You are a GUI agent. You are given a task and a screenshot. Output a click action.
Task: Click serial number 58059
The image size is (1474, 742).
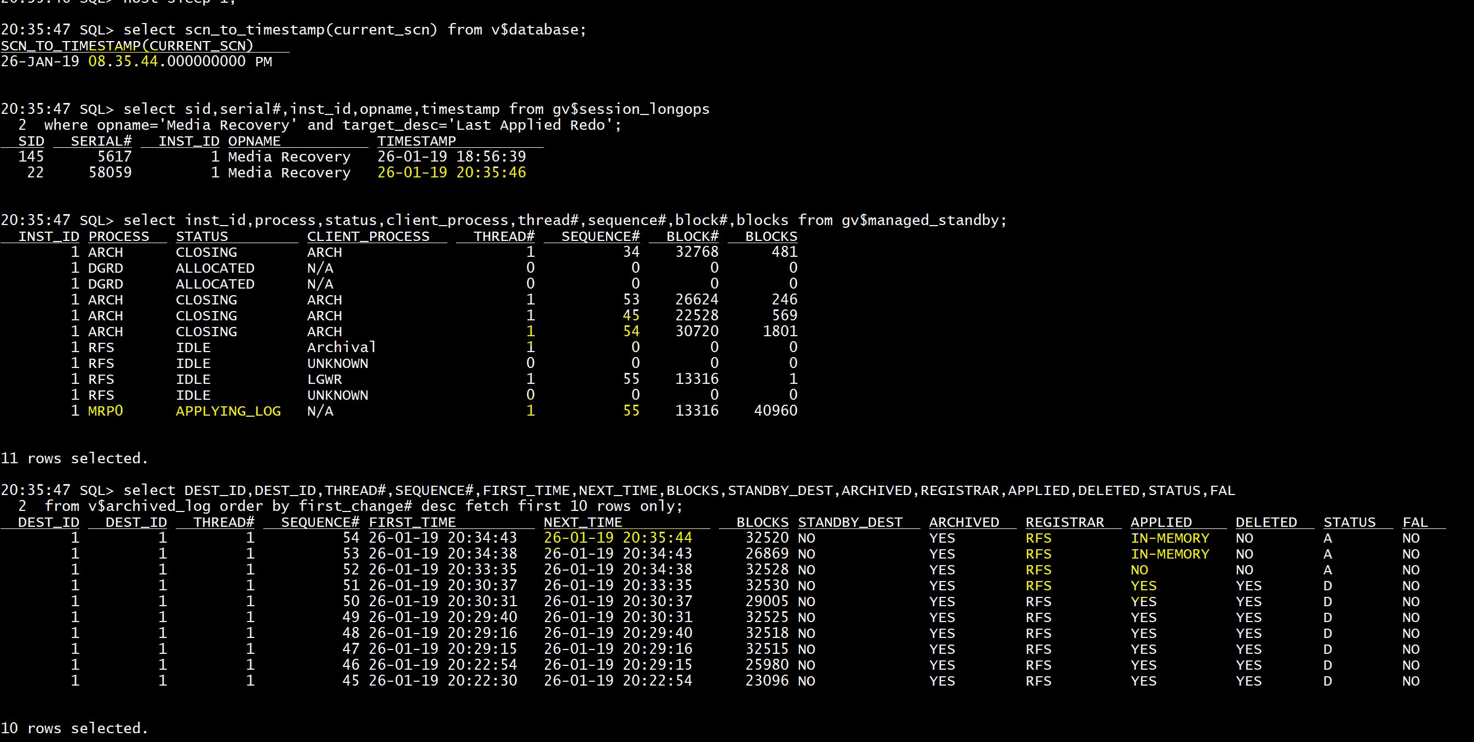110,172
